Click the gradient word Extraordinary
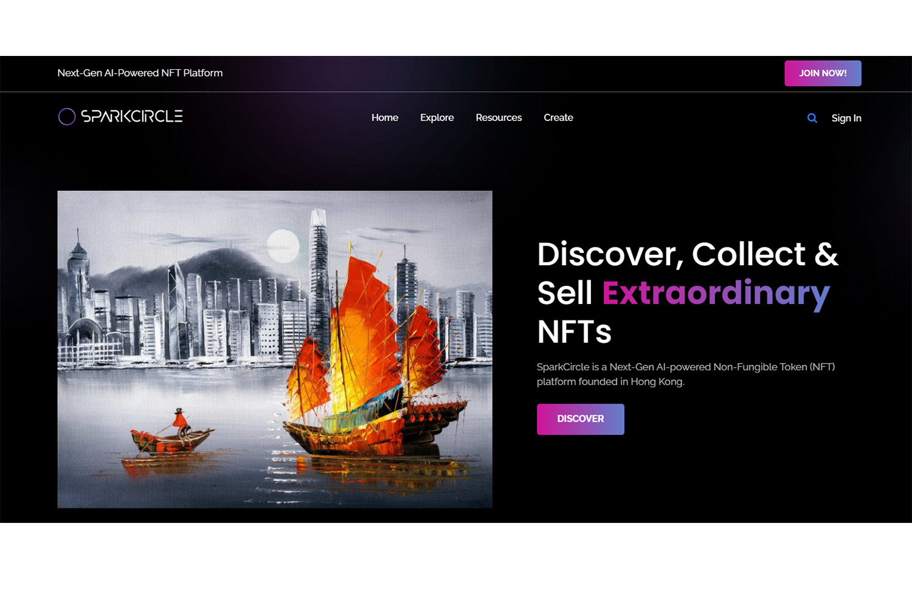The height and width of the screenshot is (608, 912). (x=716, y=293)
